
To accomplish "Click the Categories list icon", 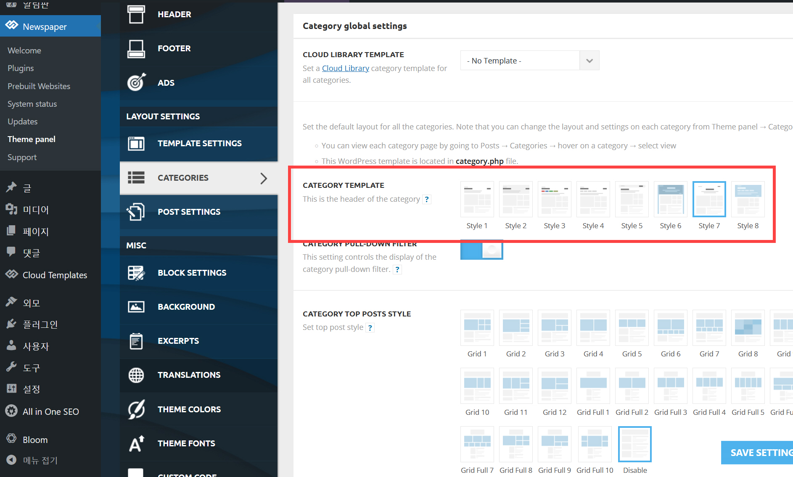I will 136,178.
